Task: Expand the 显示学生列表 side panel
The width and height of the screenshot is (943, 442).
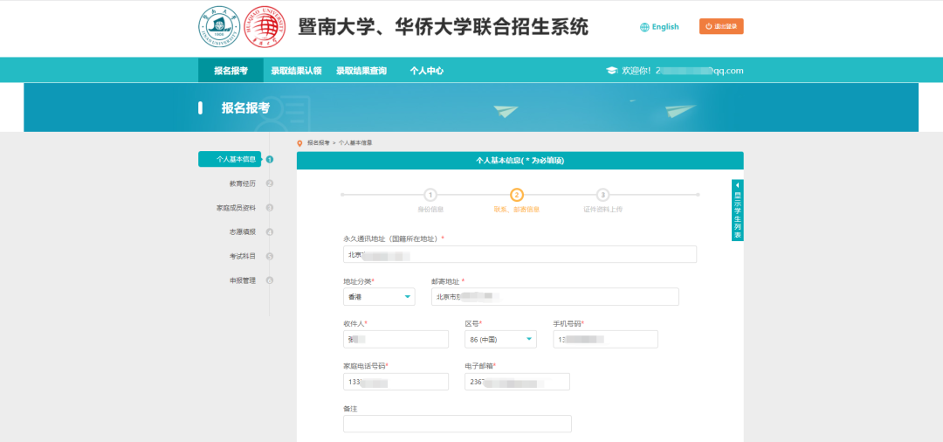Action: point(737,210)
